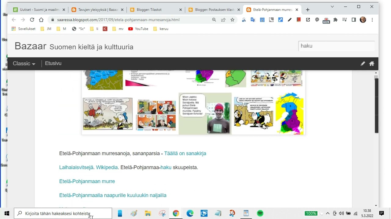This screenshot has height=219, width=391.
Task: Open Etelä-Pohjanmaan murre link
Action: click(x=87, y=181)
